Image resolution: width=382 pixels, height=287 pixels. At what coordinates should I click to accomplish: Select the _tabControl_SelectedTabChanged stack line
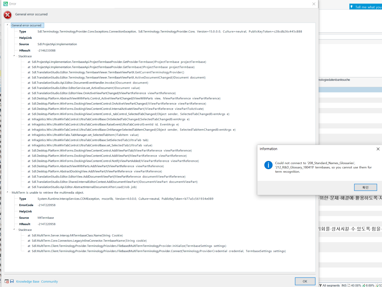128,114
